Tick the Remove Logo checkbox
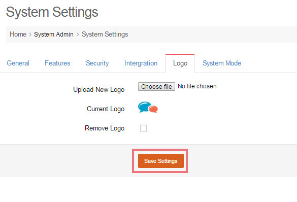 click(x=143, y=128)
